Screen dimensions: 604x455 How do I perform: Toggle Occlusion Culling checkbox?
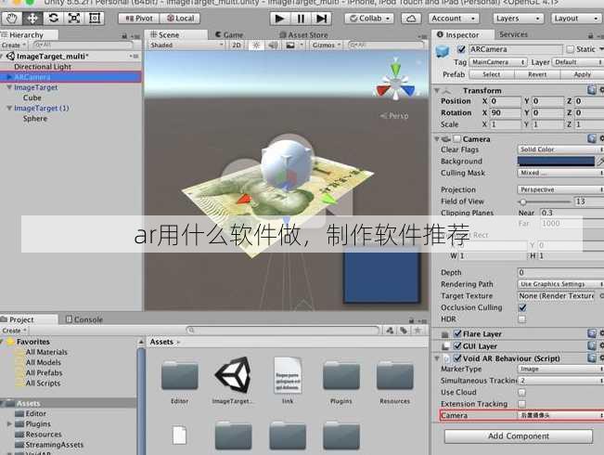coord(522,307)
